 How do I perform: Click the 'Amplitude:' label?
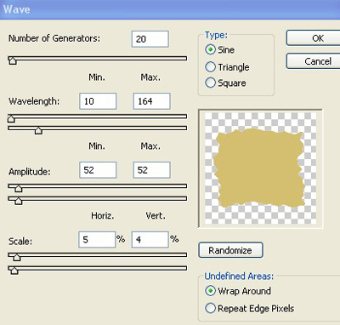30,171
